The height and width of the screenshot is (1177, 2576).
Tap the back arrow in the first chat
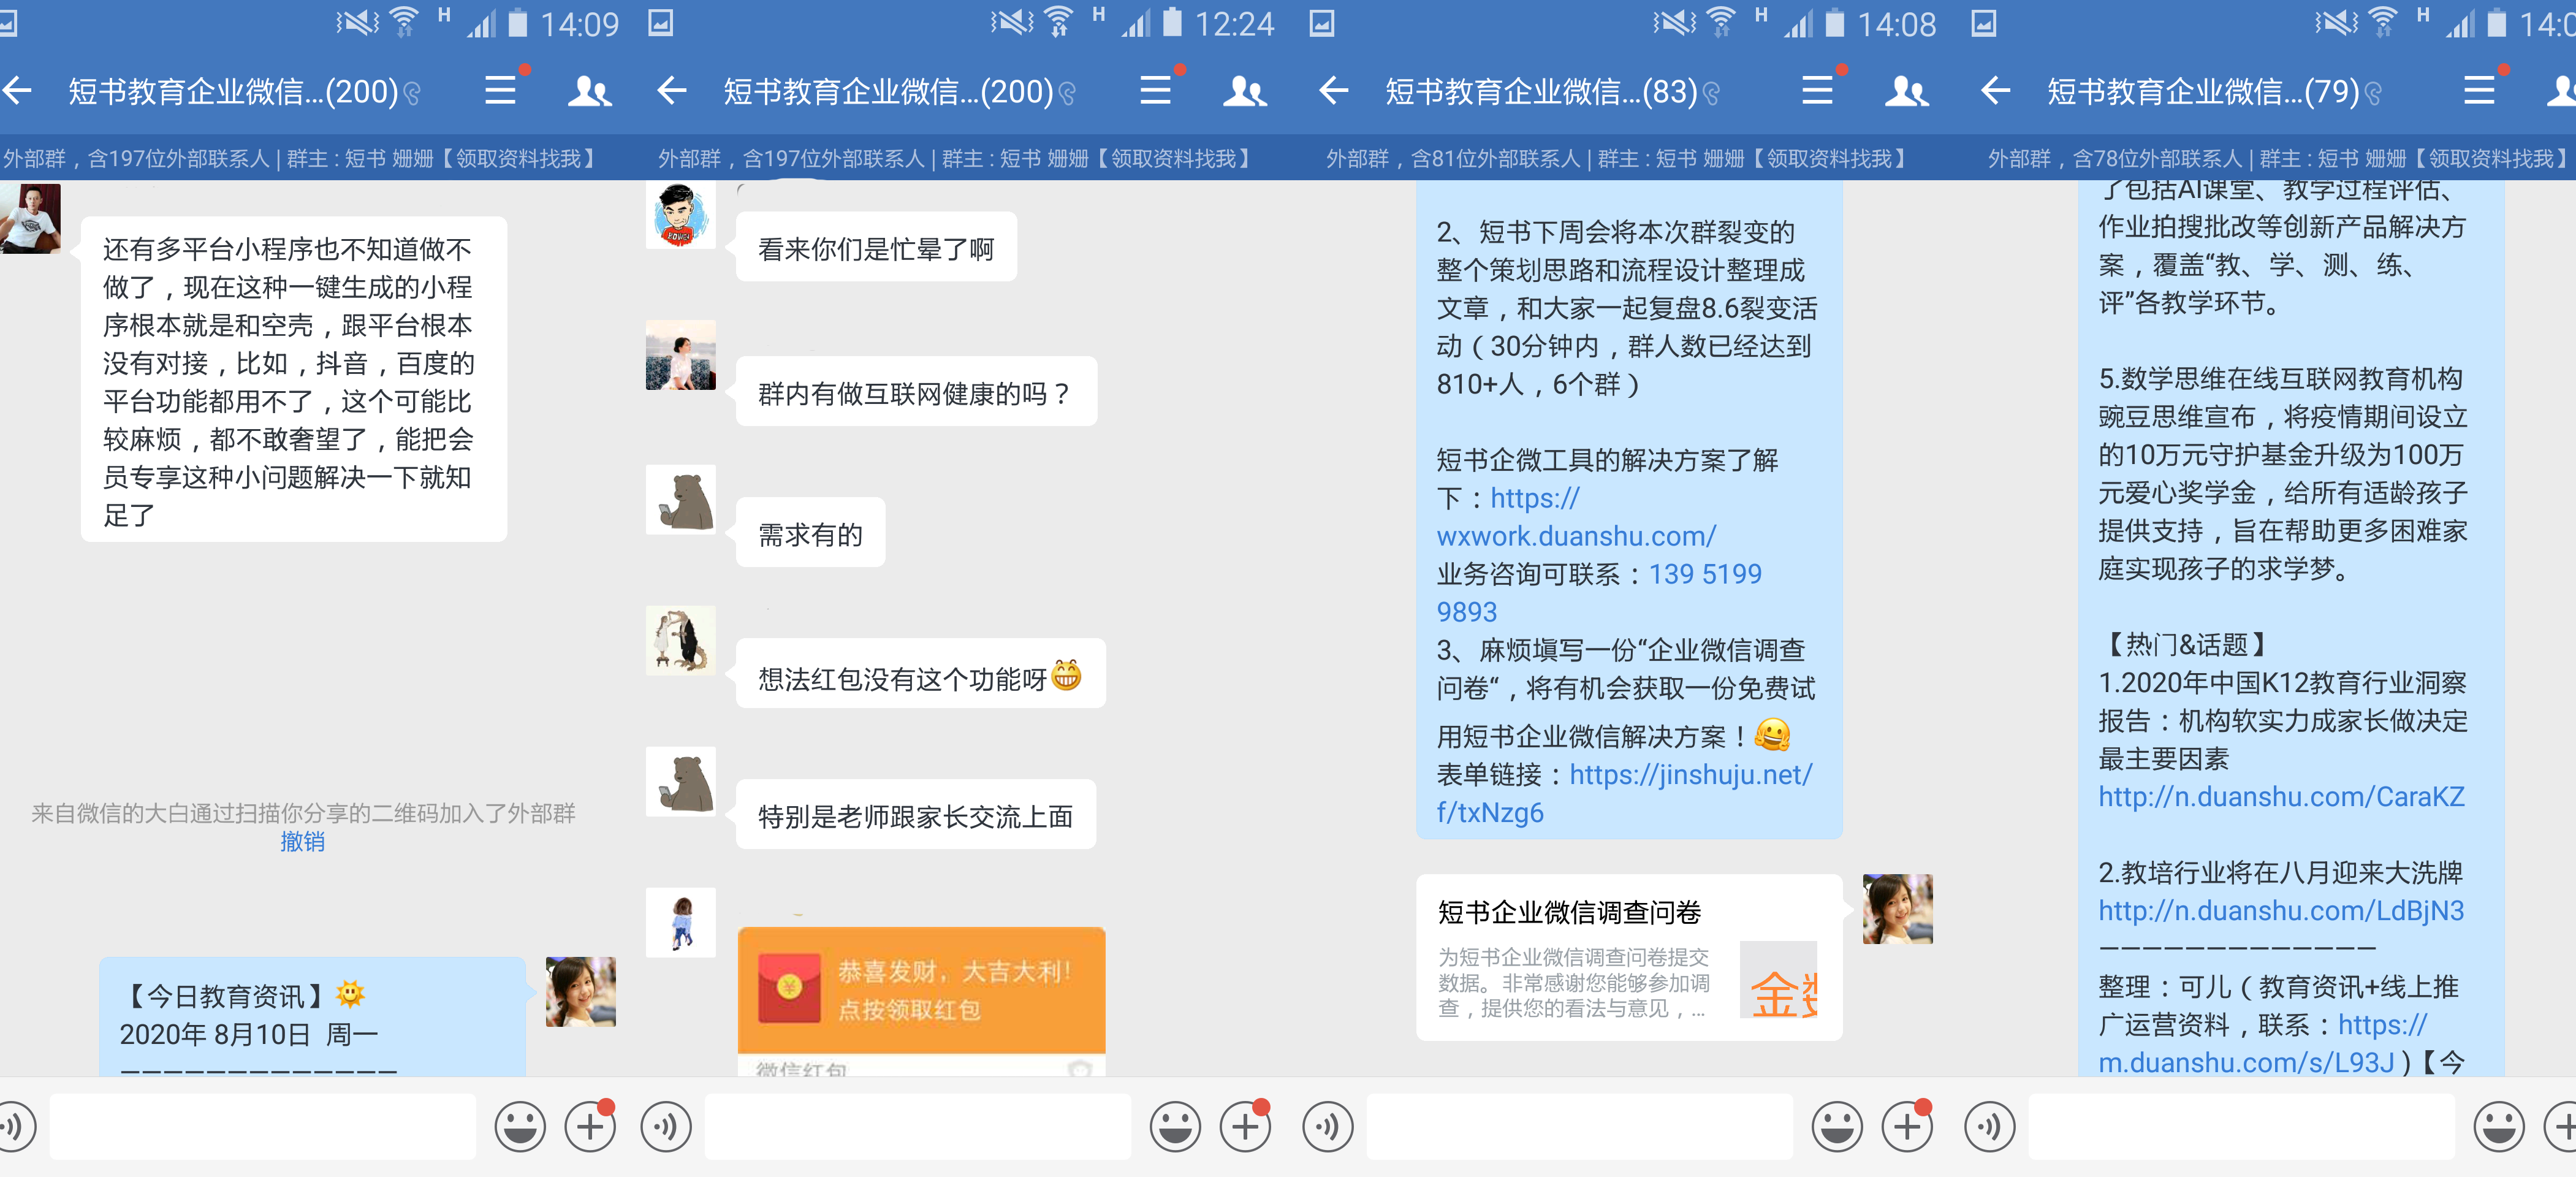coord(17,92)
